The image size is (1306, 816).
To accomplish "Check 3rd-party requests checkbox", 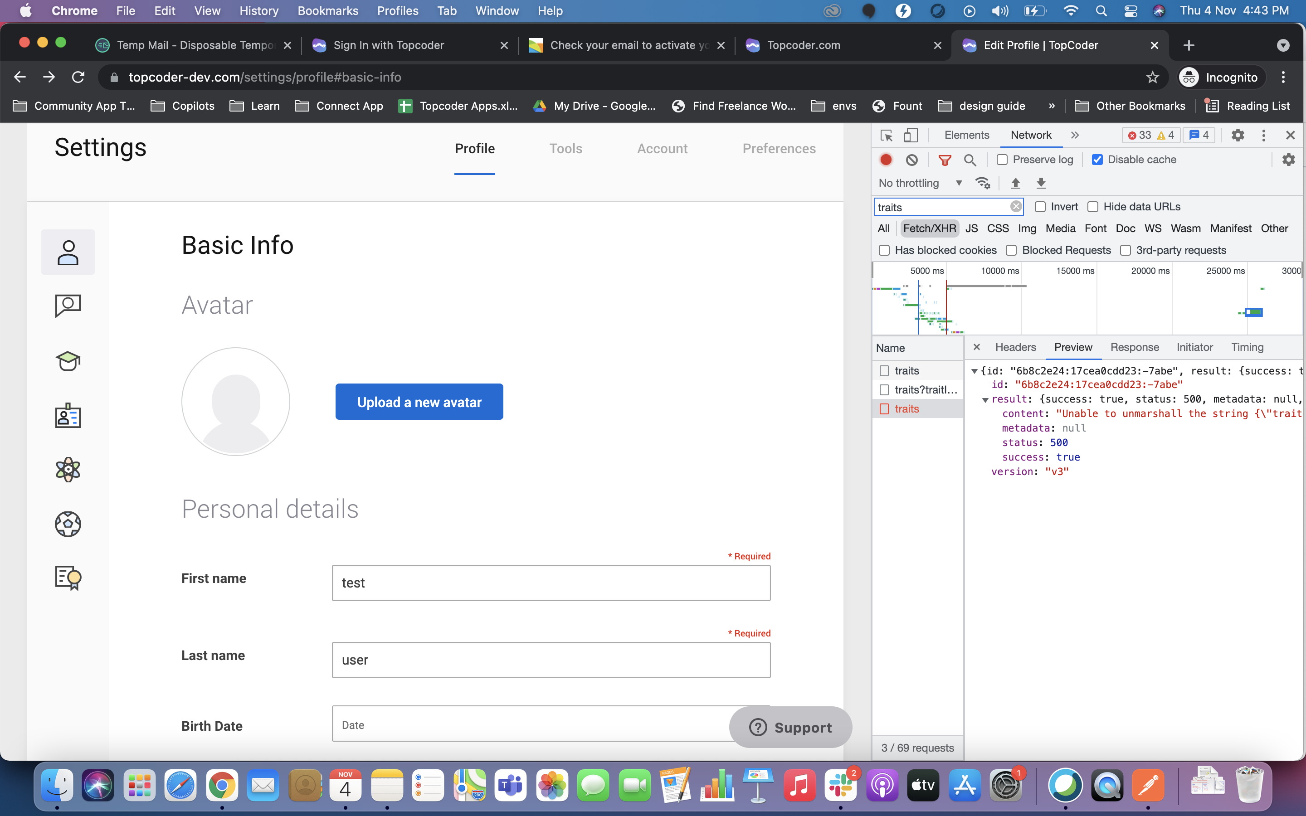I will point(1125,250).
